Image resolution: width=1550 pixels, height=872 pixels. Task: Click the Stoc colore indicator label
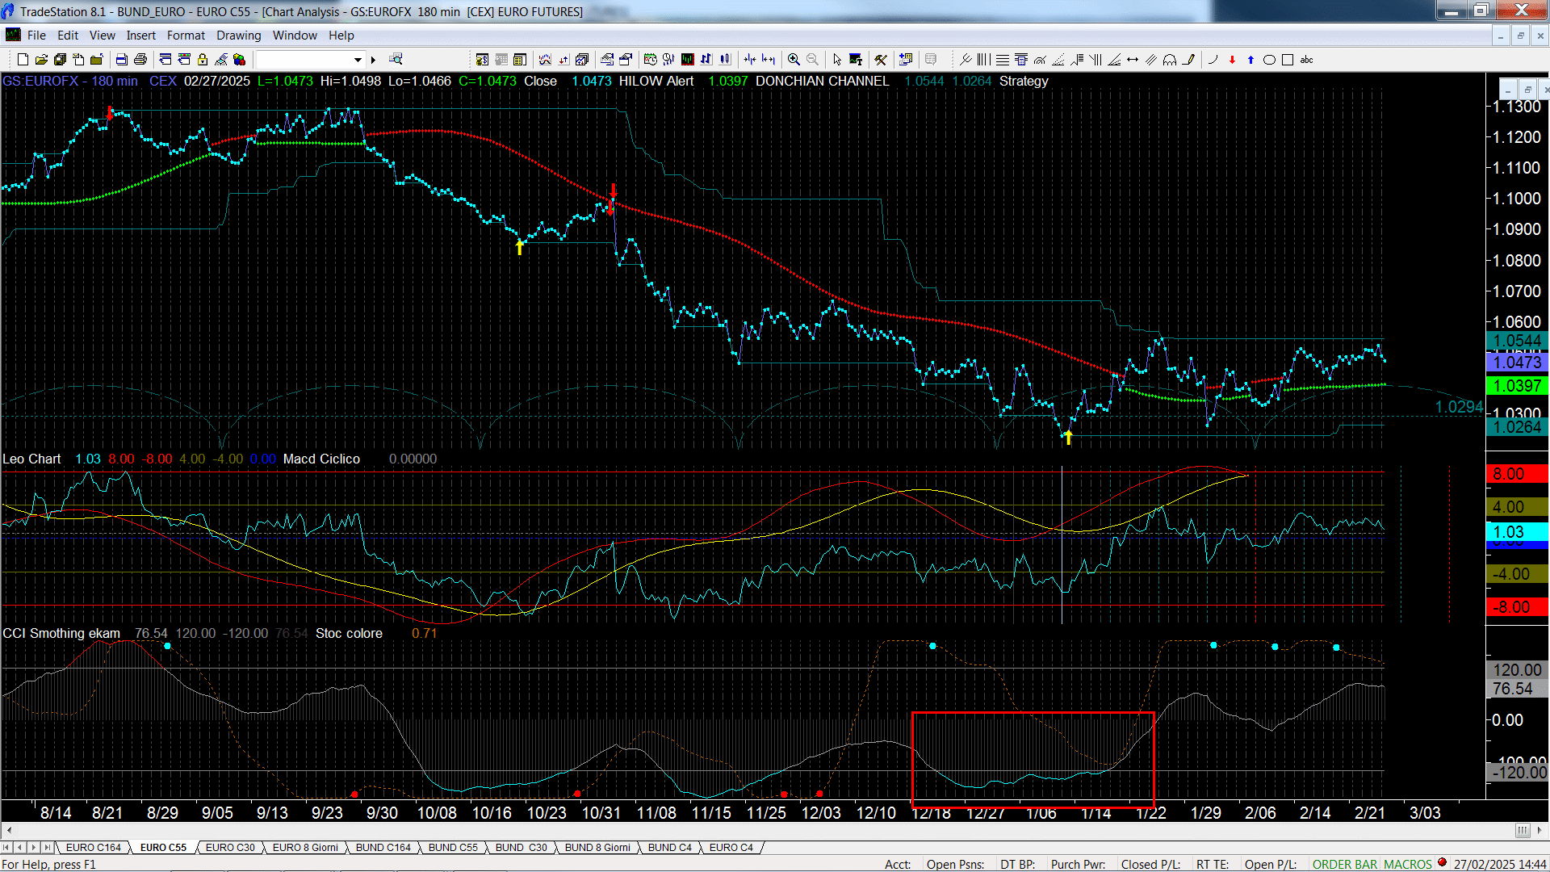point(349,633)
